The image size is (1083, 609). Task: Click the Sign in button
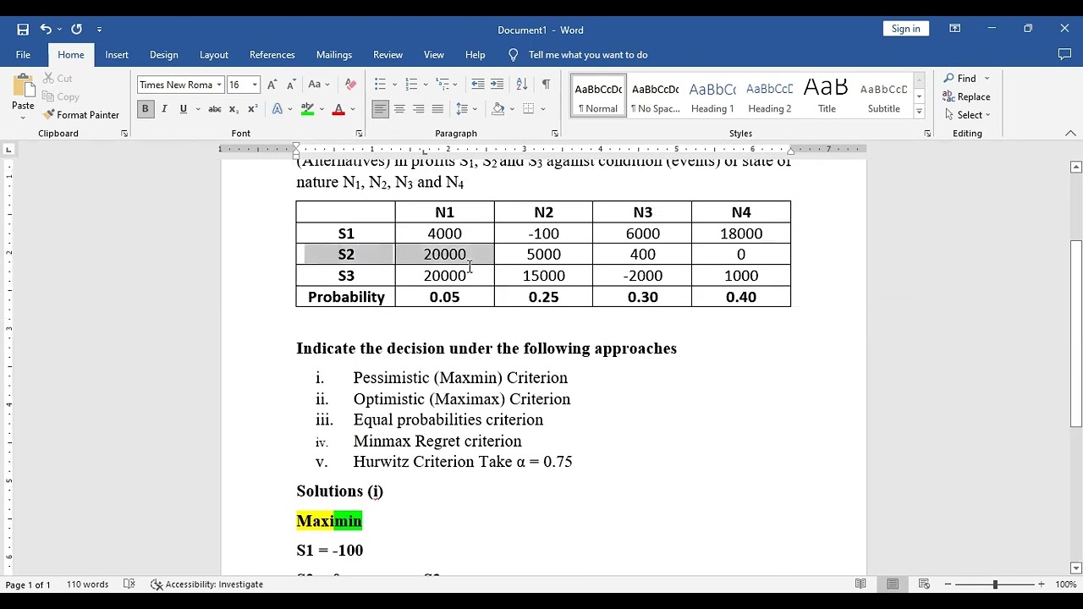(x=905, y=29)
